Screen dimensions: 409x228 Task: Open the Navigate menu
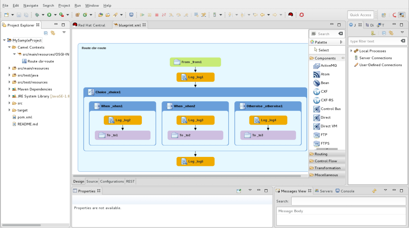tap(31, 5)
